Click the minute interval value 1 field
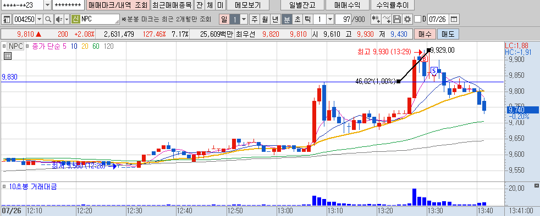The width and height of the screenshot is (540, 216). 319,19
